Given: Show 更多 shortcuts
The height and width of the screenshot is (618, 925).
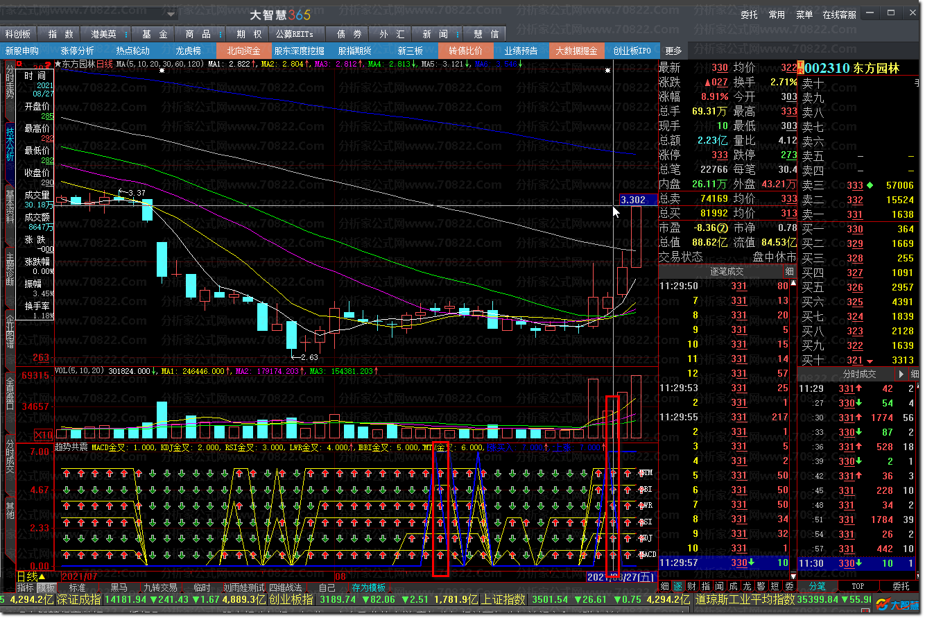Looking at the screenshot, I should (673, 51).
